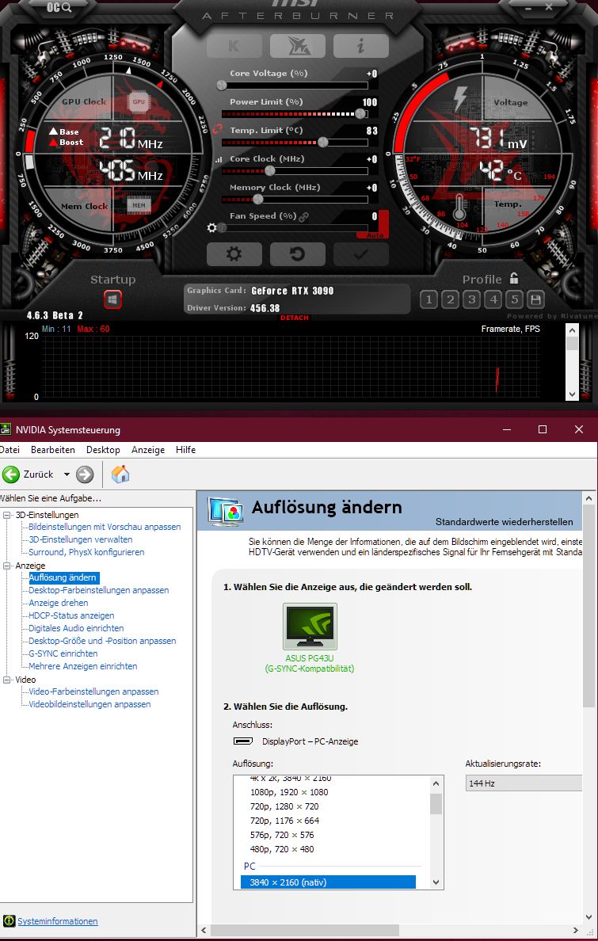Toggle power and temp limit link icon
Screen dimensions: 598x941
pyautogui.click(x=217, y=128)
